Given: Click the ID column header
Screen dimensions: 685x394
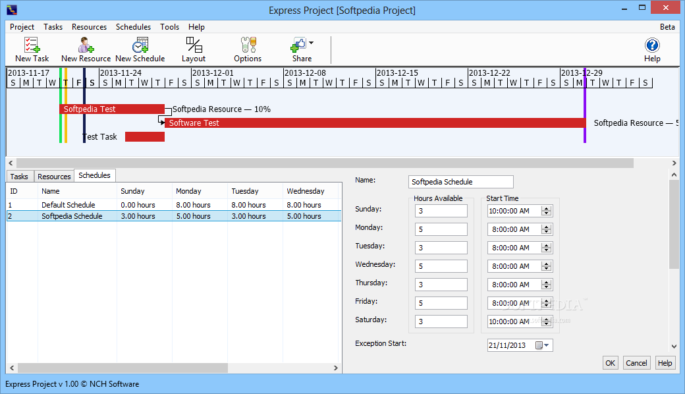Looking at the screenshot, I should click(22, 191).
